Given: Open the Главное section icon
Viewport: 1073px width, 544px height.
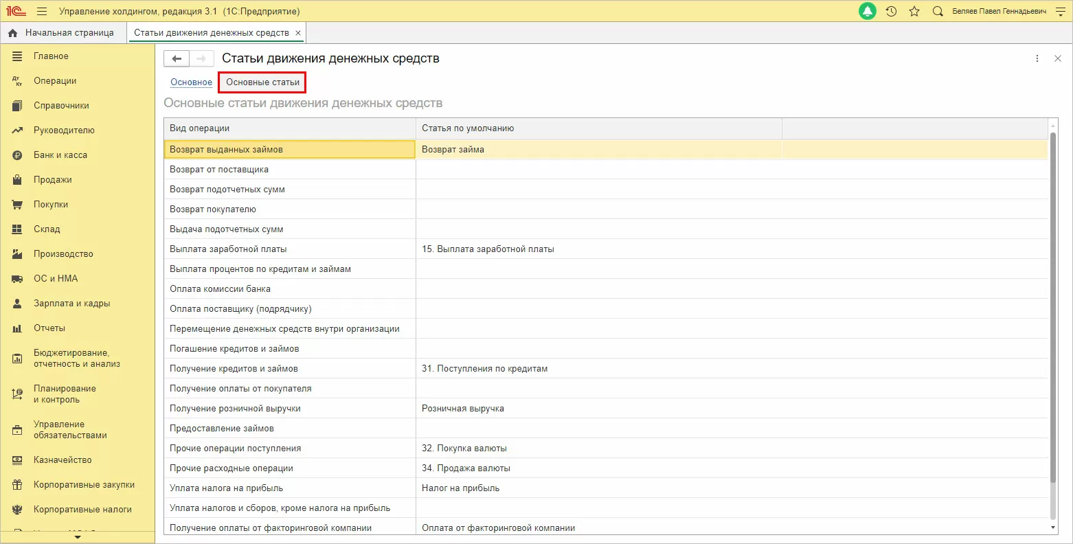Looking at the screenshot, I should coord(17,56).
